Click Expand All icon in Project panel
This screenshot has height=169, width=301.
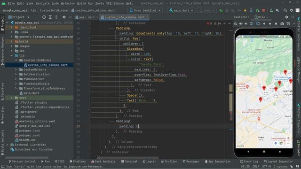tap(50, 17)
